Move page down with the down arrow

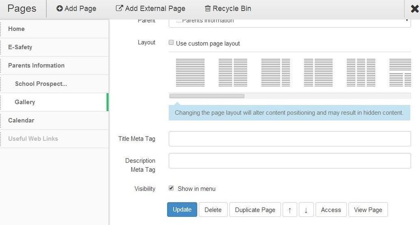[x=306, y=210]
